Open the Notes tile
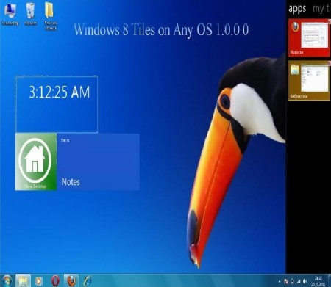Image resolution: width=331 pixels, height=287 pixels. (98, 161)
